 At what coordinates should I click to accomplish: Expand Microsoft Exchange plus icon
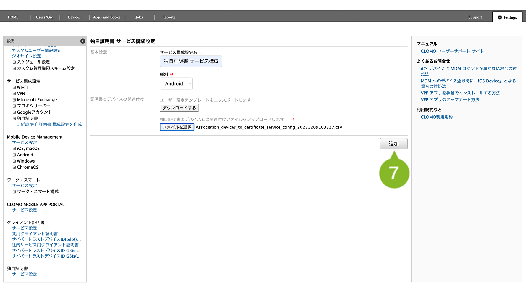coord(14,100)
